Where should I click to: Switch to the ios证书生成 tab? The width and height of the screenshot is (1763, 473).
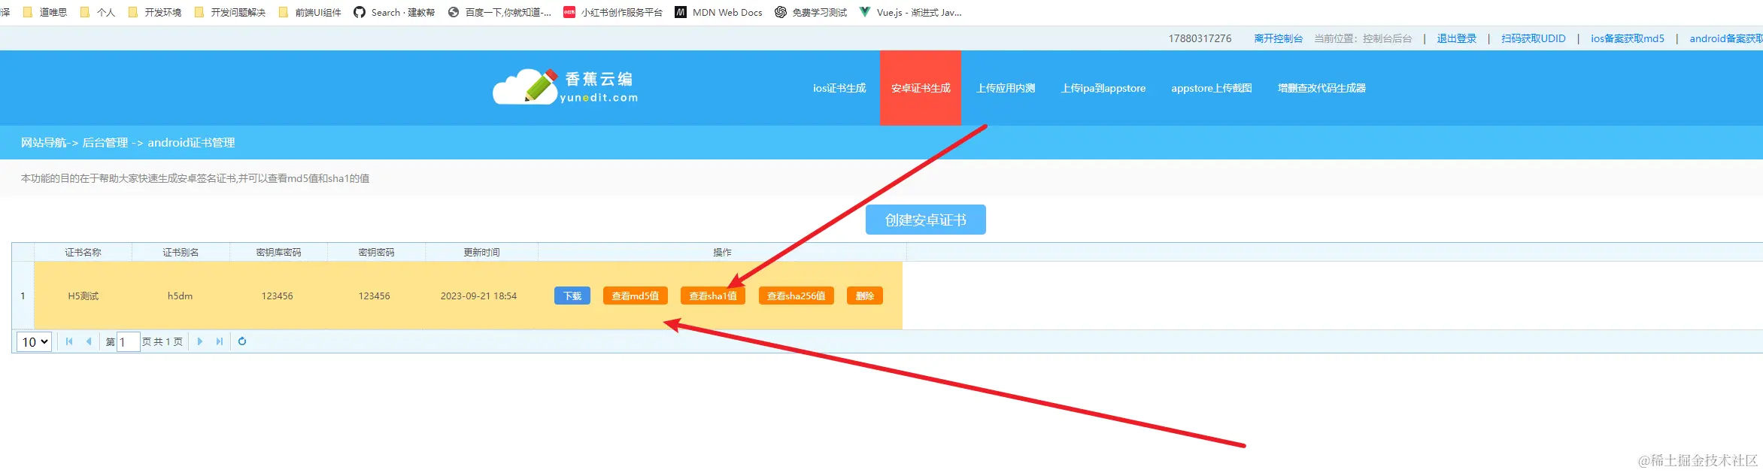[x=839, y=88]
